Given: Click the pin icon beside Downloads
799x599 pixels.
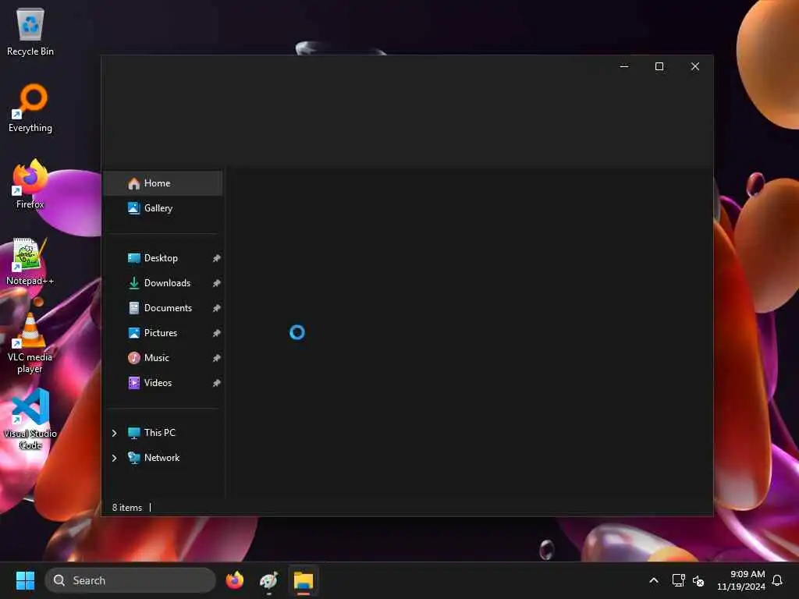Looking at the screenshot, I should [217, 283].
